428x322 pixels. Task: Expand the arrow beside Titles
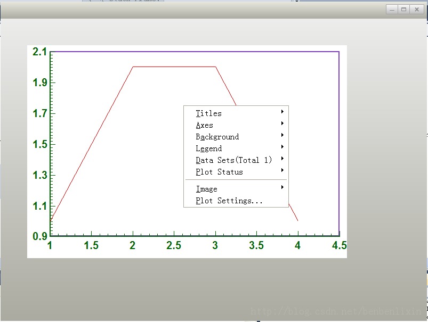tap(282, 112)
